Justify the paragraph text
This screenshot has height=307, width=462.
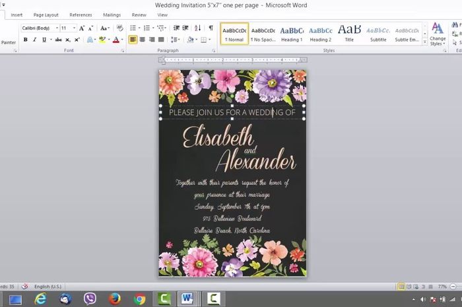(x=161, y=40)
